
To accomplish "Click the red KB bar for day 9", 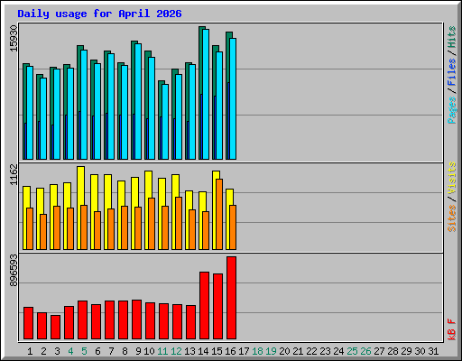I will [136, 319].
